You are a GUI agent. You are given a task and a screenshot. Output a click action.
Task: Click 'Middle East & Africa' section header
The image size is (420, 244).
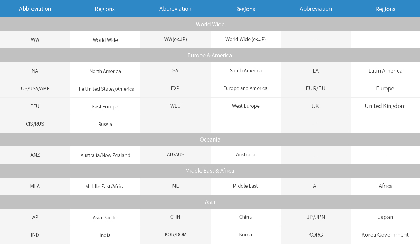(x=210, y=171)
